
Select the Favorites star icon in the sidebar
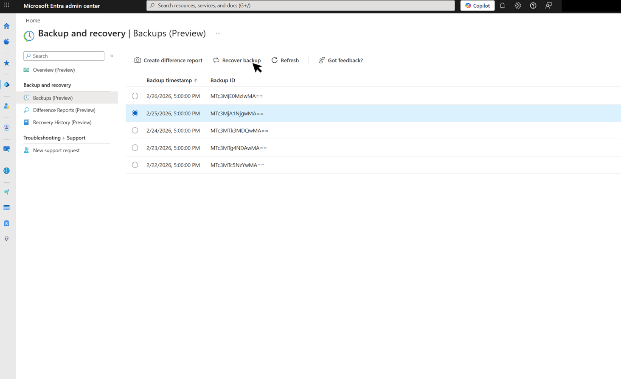click(6, 63)
